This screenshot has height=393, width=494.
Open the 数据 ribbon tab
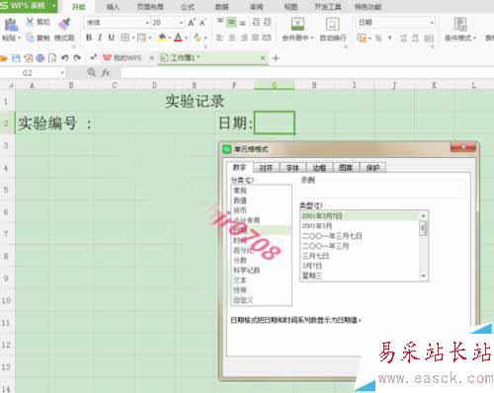click(x=222, y=7)
